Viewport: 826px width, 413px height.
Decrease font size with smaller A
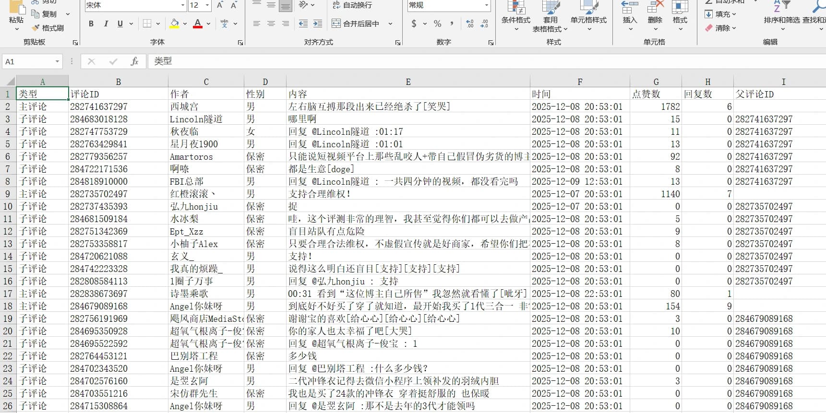tap(234, 5)
